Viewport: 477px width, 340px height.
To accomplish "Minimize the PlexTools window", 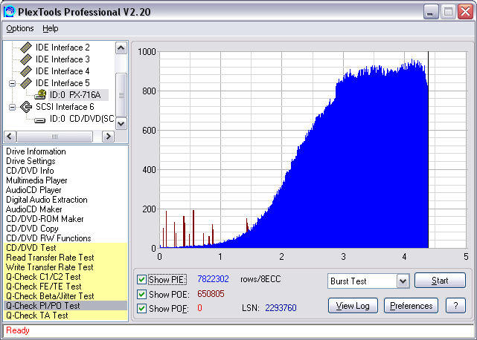I will [x=431, y=12].
